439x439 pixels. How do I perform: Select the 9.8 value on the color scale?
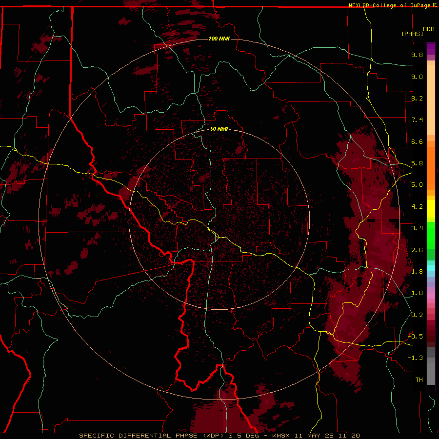point(417,55)
